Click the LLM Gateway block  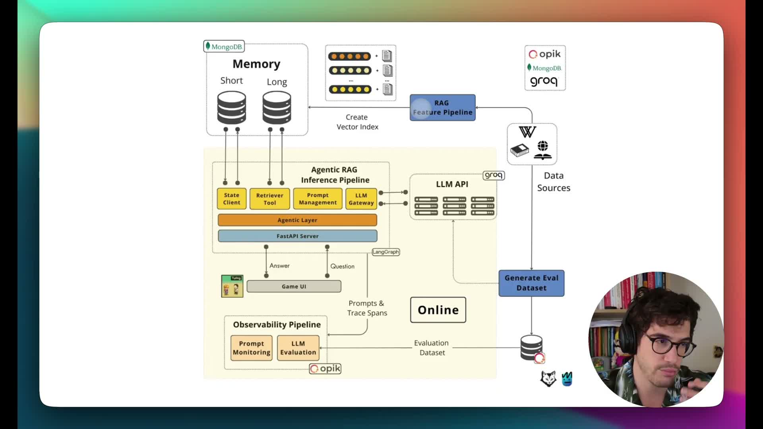361,199
